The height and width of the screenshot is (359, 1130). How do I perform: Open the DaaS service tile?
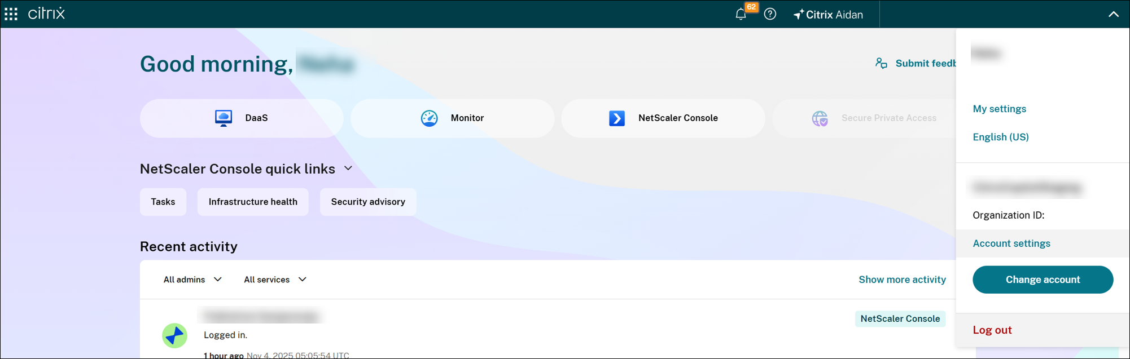pos(242,118)
